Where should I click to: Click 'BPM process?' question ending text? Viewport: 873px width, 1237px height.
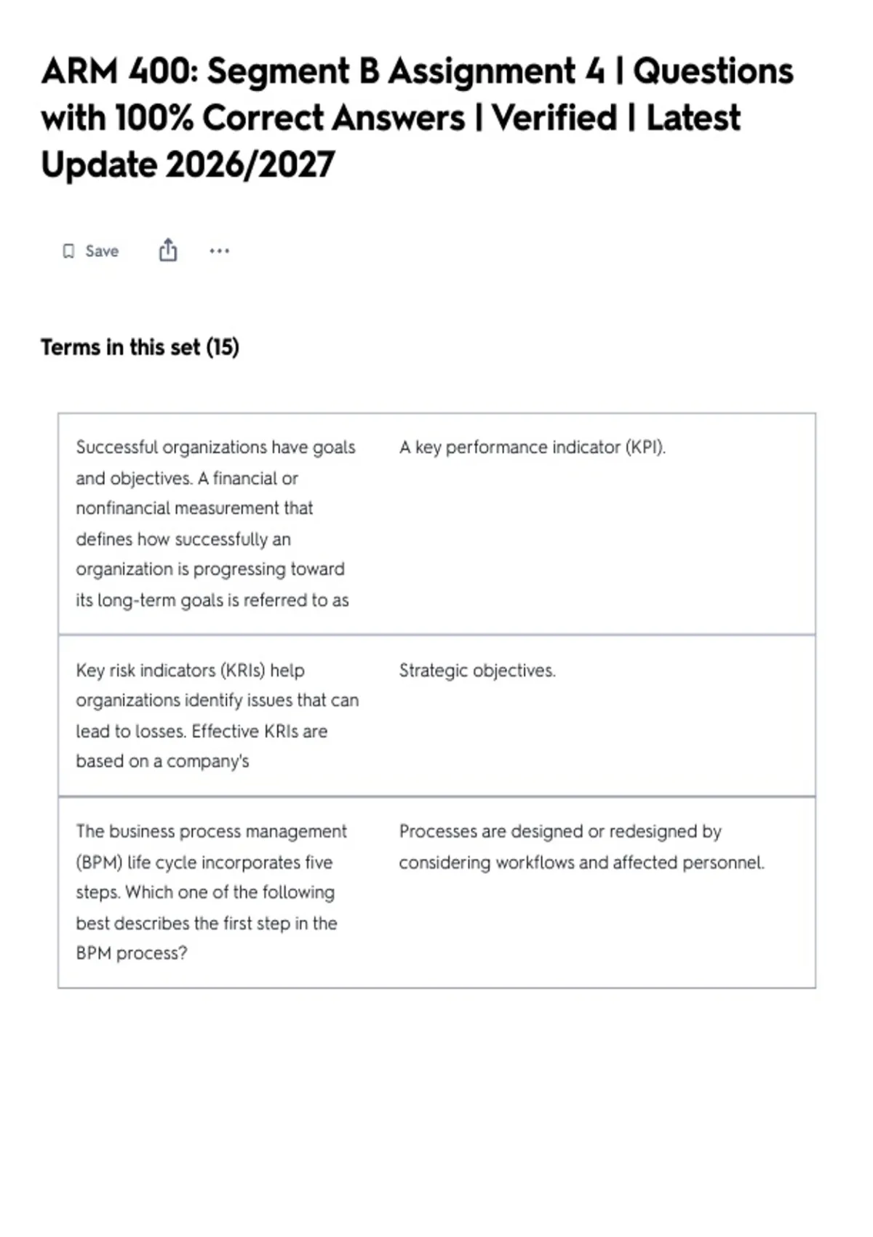132,953
